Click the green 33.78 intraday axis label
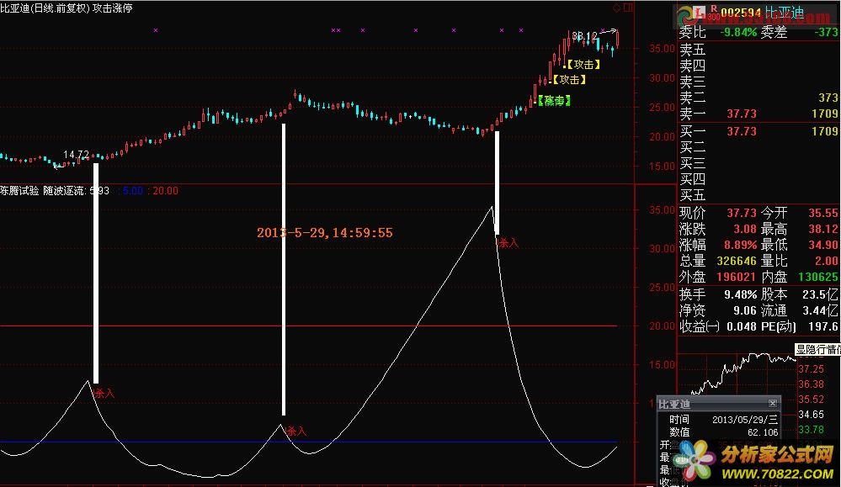The image size is (841, 487). pyautogui.click(x=811, y=429)
